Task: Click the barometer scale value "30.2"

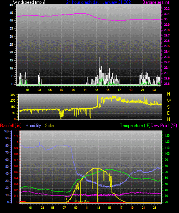Action: (x=167, y=8)
